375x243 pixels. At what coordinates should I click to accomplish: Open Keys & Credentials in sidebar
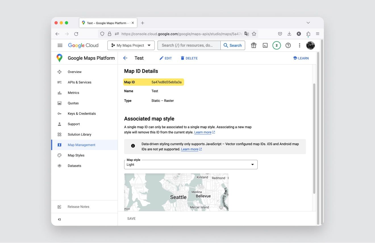point(84,113)
